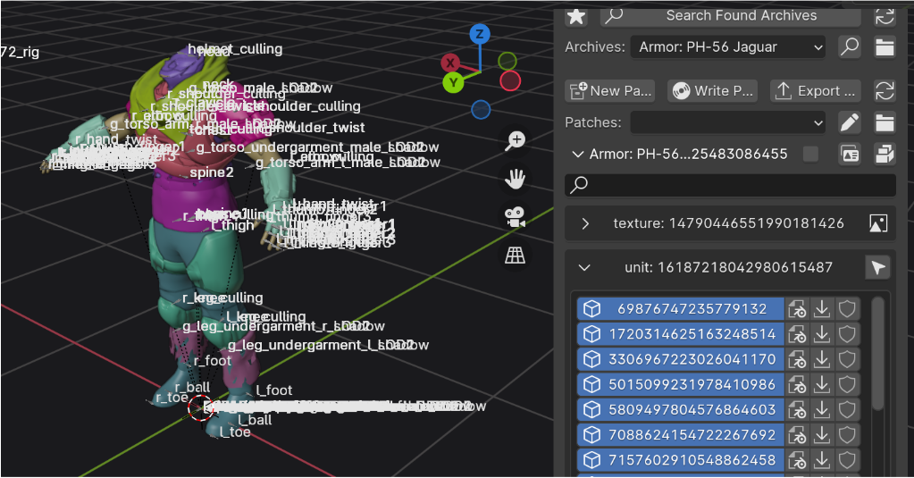This screenshot has width=914, height=478.
Task: Snap view to the Y axis gizmo
Action: pos(453,83)
